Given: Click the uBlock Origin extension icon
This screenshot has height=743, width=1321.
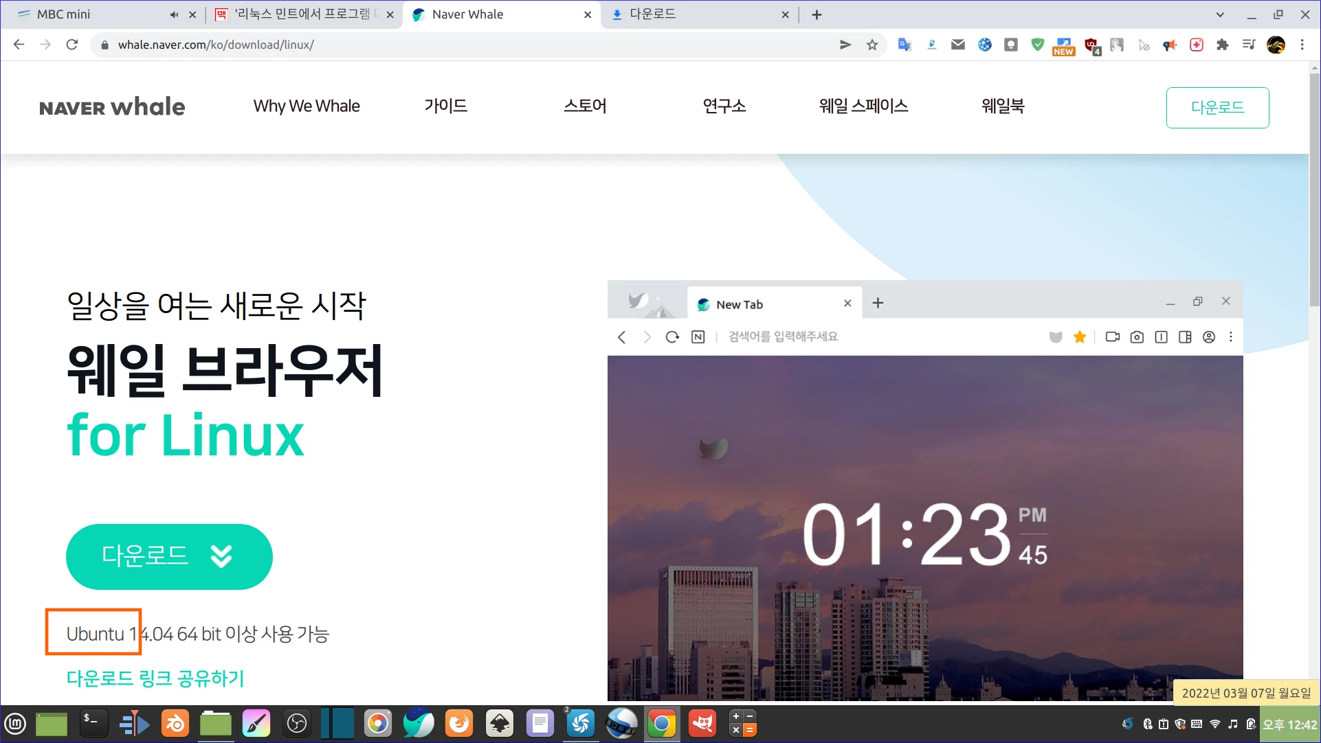Looking at the screenshot, I should click(1091, 45).
